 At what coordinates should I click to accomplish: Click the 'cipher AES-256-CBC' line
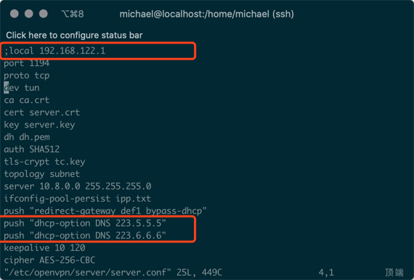tap(49, 260)
